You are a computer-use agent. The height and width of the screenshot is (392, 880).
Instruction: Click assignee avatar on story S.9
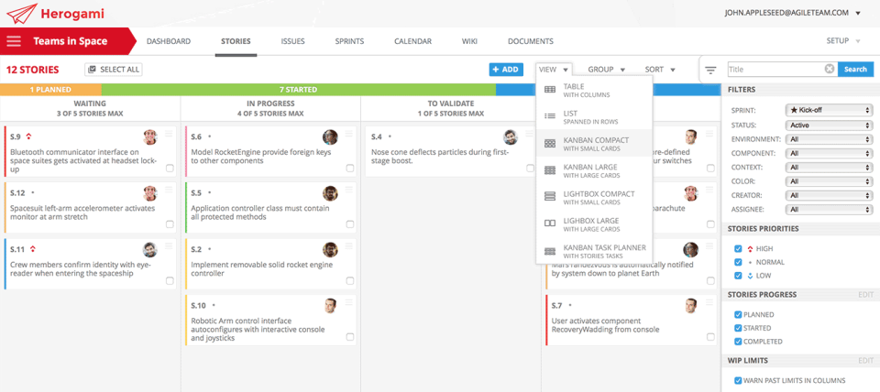[149, 137]
